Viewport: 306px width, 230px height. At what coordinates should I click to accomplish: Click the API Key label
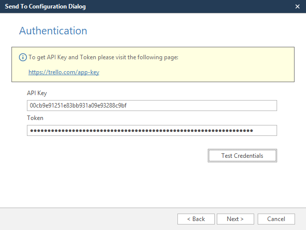point(37,93)
